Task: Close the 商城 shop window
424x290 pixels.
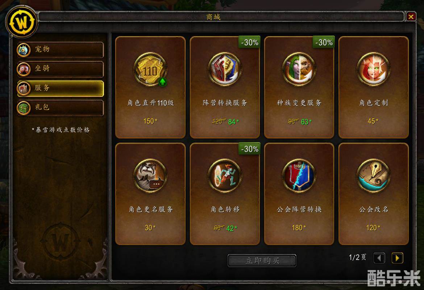Action: [x=411, y=17]
